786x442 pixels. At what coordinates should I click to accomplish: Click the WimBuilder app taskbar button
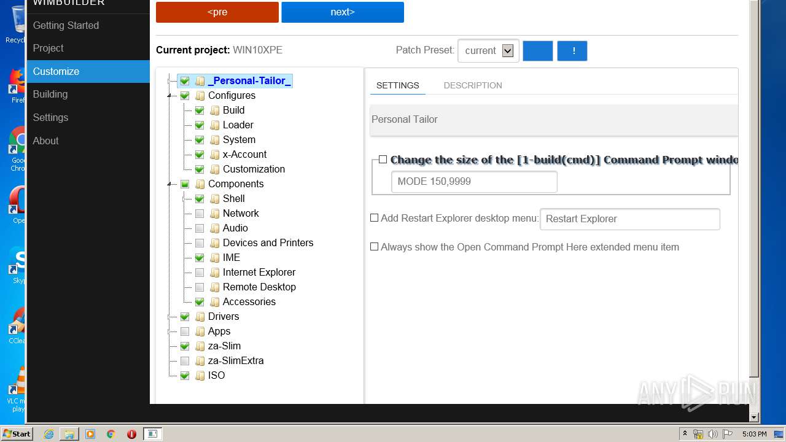152,434
